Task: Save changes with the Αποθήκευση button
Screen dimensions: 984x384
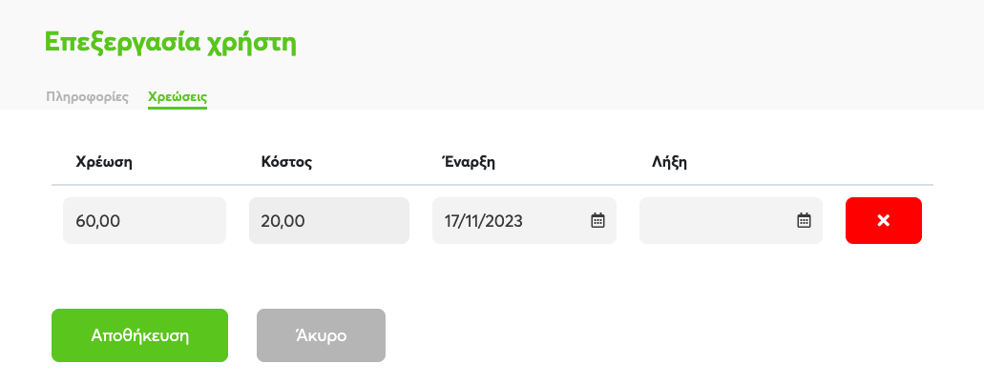Action: pos(139,335)
